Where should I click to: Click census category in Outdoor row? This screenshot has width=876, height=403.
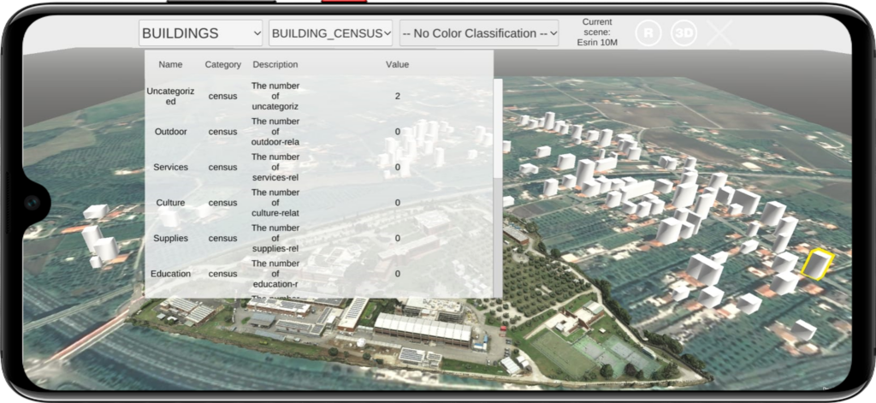(223, 132)
